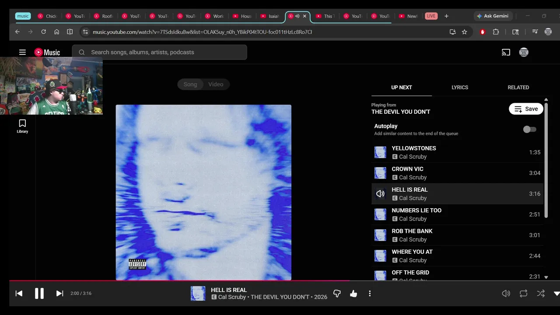This screenshot has width=560, height=315.
Task: Go to browser home page
Action: pyautogui.click(x=56, y=32)
